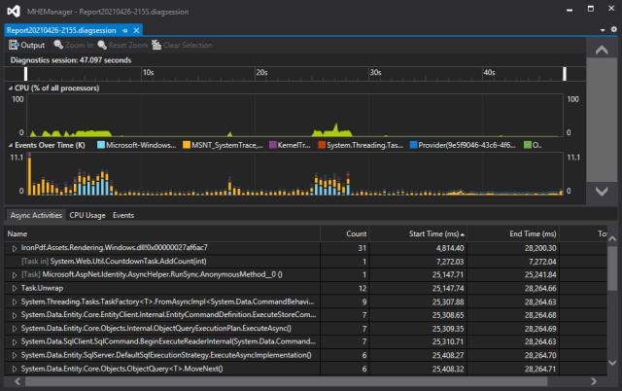
Task: Sort by the Start Time (ms) column
Action: pyautogui.click(x=418, y=233)
